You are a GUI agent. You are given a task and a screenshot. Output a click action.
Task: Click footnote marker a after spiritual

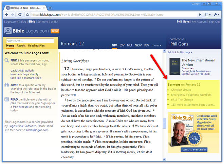pos(72,79)
